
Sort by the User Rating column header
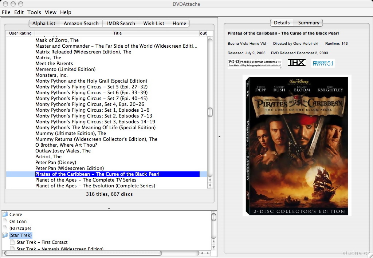(20, 33)
